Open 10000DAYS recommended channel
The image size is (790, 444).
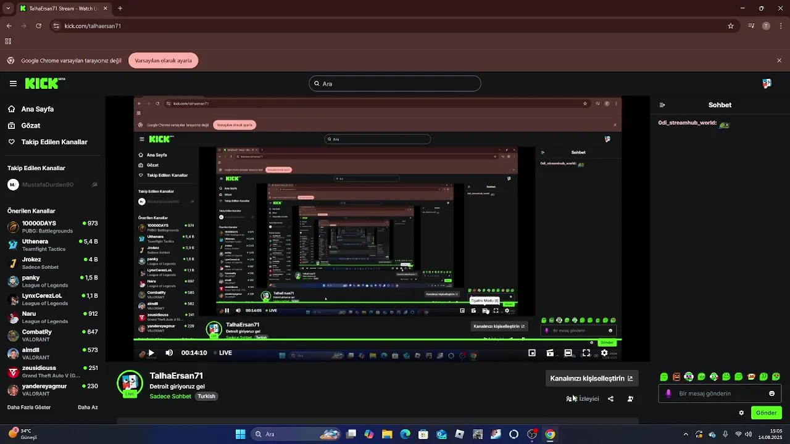52,227
